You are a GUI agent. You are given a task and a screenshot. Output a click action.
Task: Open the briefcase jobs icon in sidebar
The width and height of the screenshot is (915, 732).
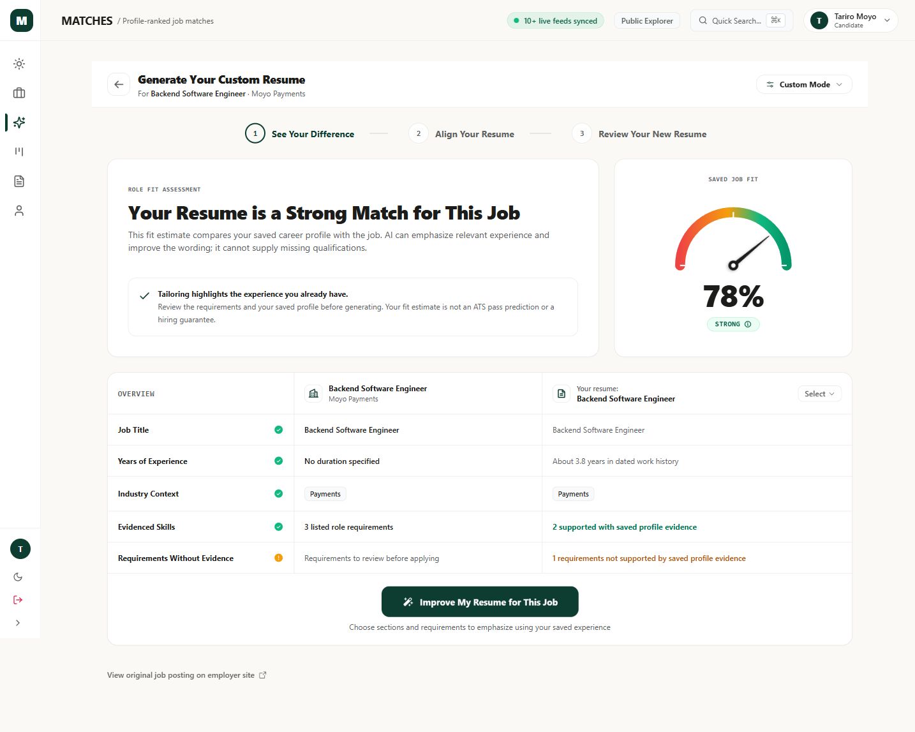[x=19, y=93]
